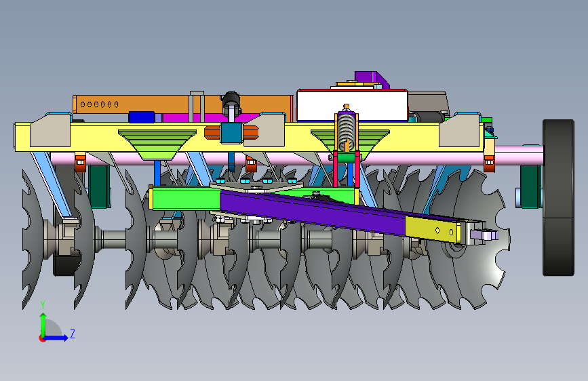
Task: Select the teal block with orange hex shaft
Action: coord(231,133)
